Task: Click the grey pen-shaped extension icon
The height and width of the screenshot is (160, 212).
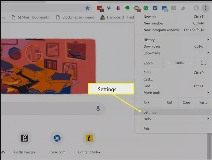Action: 183,8
